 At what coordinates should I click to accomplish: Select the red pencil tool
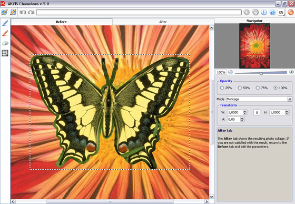[5, 33]
